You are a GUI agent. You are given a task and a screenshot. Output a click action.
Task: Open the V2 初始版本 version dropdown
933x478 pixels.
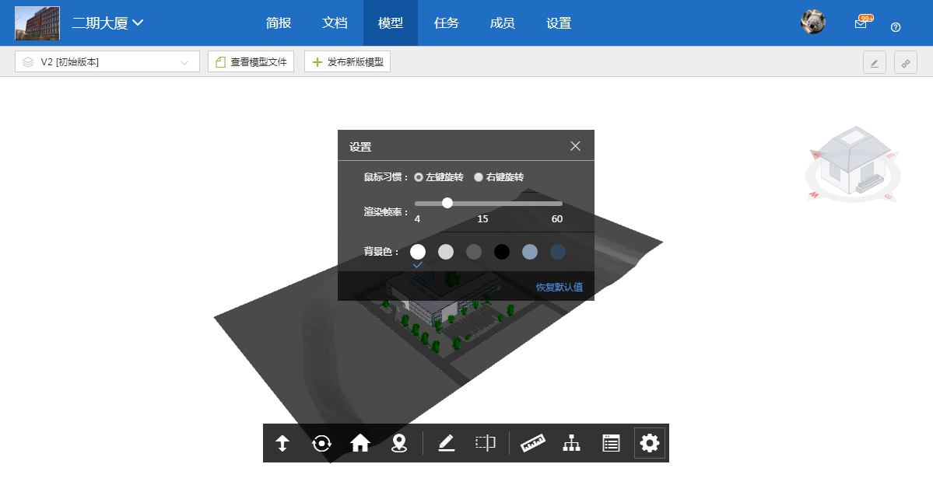(x=107, y=61)
